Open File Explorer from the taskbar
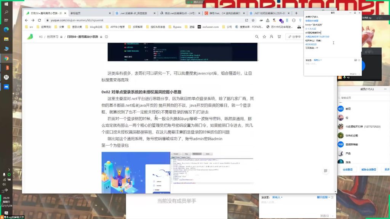 (x=6, y=39)
